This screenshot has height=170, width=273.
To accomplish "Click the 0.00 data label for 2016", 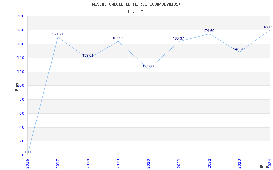I will pyautogui.click(x=27, y=152).
